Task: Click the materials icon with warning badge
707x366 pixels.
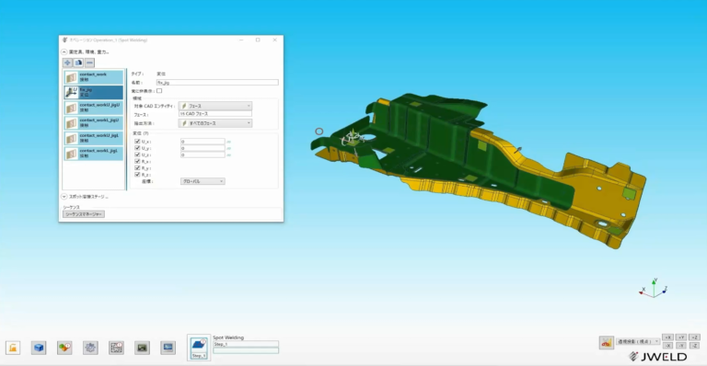Action: pyautogui.click(x=64, y=348)
